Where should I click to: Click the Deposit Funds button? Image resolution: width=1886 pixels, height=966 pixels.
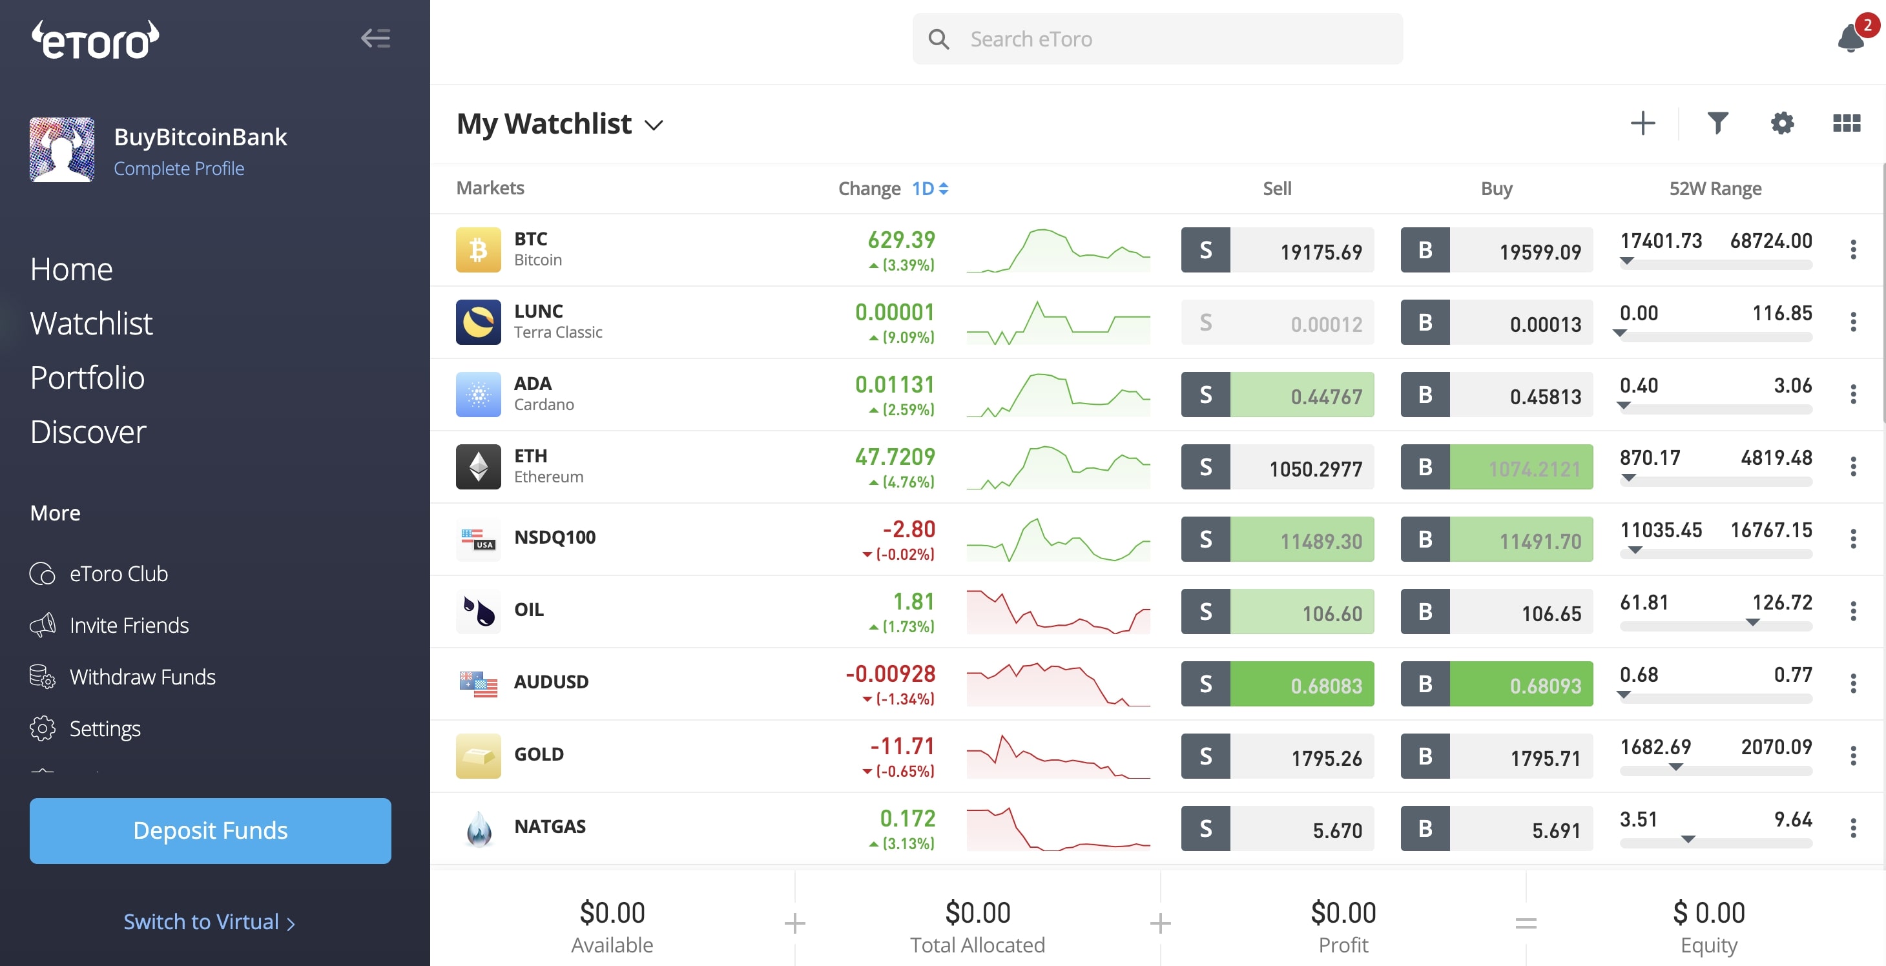(x=210, y=830)
